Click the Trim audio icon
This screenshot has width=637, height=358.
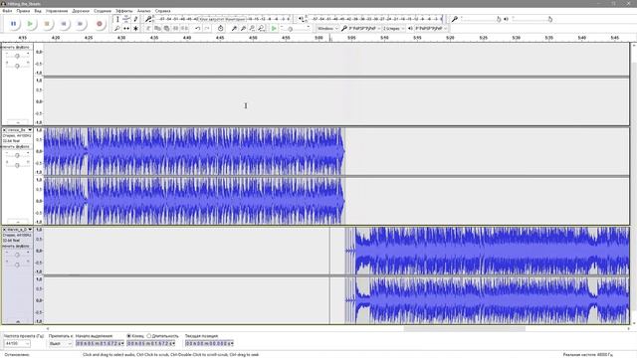point(175,29)
